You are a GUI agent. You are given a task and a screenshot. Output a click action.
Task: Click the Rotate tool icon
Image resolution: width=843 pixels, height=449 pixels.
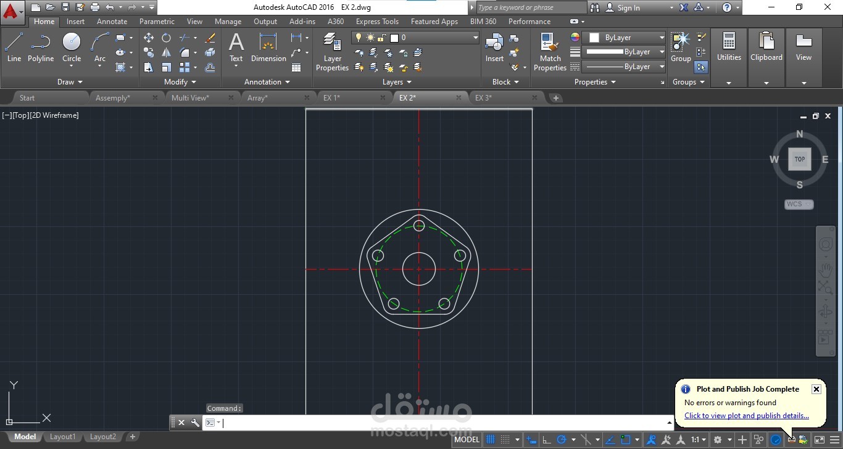click(x=166, y=38)
